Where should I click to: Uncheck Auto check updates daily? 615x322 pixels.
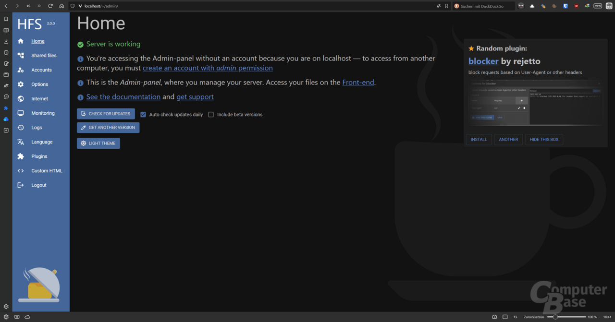(x=143, y=115)
